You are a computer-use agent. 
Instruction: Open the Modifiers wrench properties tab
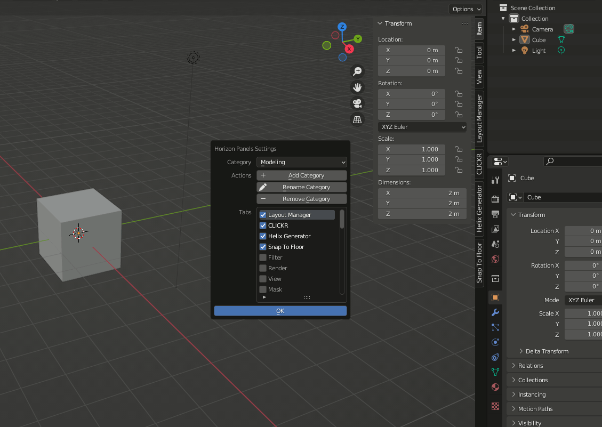point(495,312)
